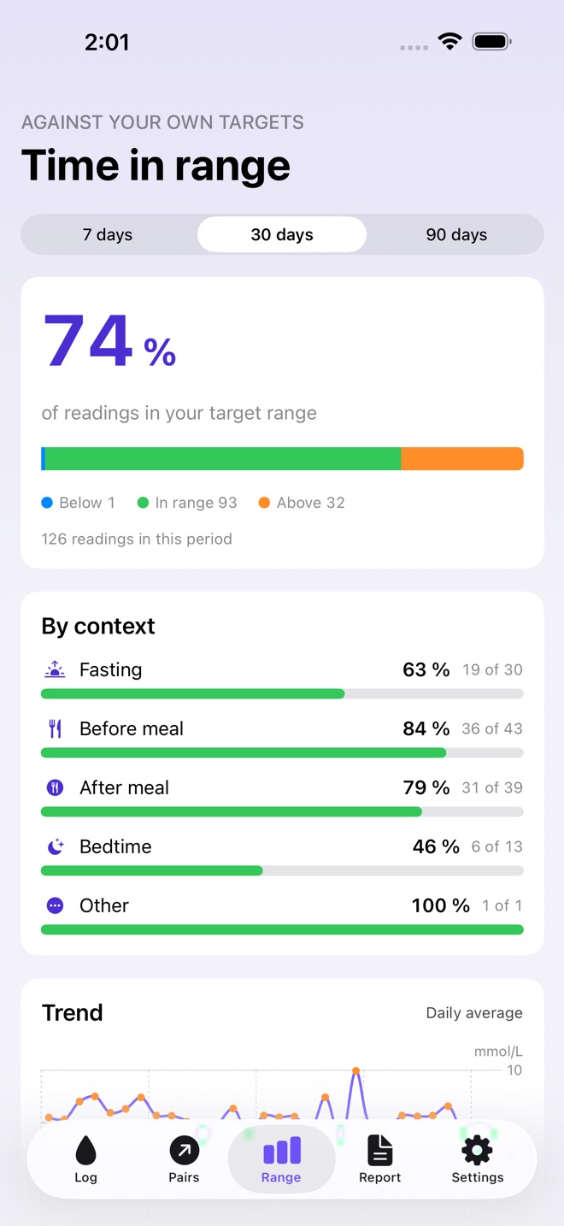Select the Range bar chart icon
The image size is (564, 1226).
[x=281, y=1151]
